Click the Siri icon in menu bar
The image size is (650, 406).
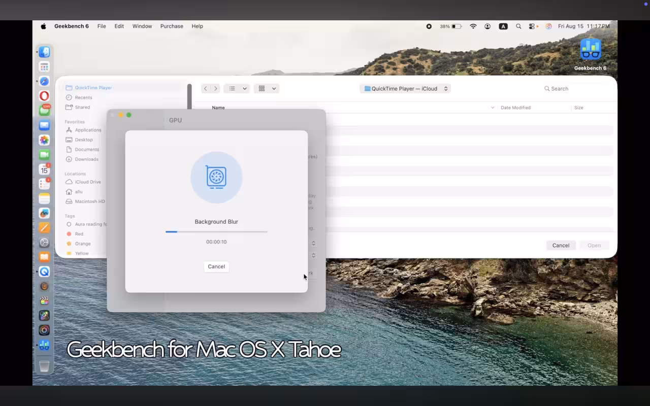pos(548,26)
